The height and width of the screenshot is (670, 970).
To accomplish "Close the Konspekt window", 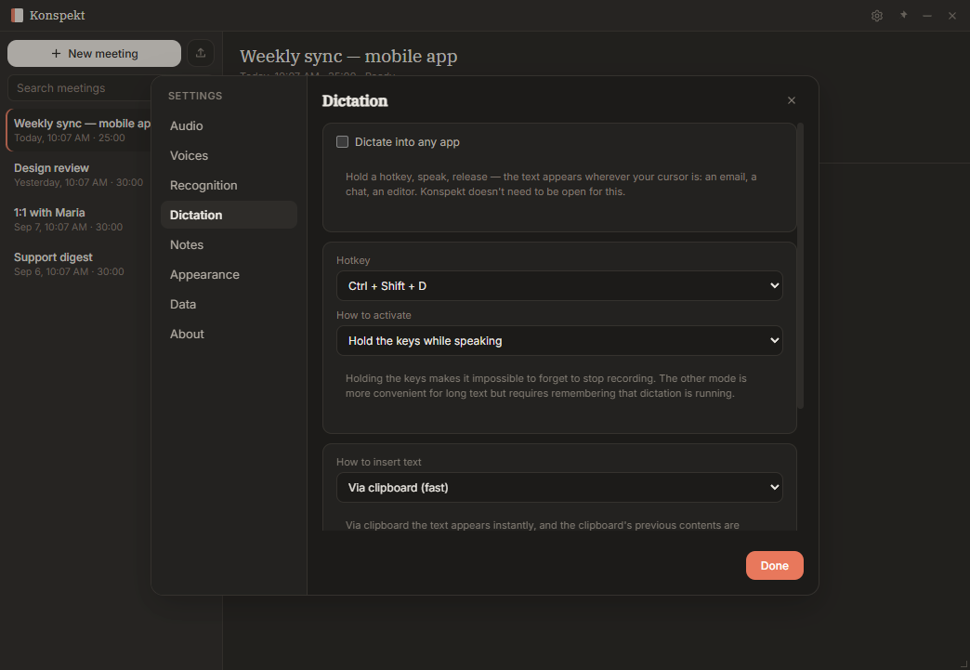I will click(952, 16).
